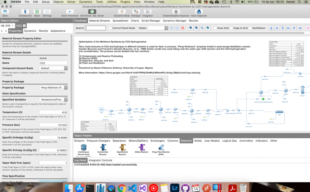Click Enable/Disable Inspector icon
Viewport: 310px width, 192px height.
point(176,12)
